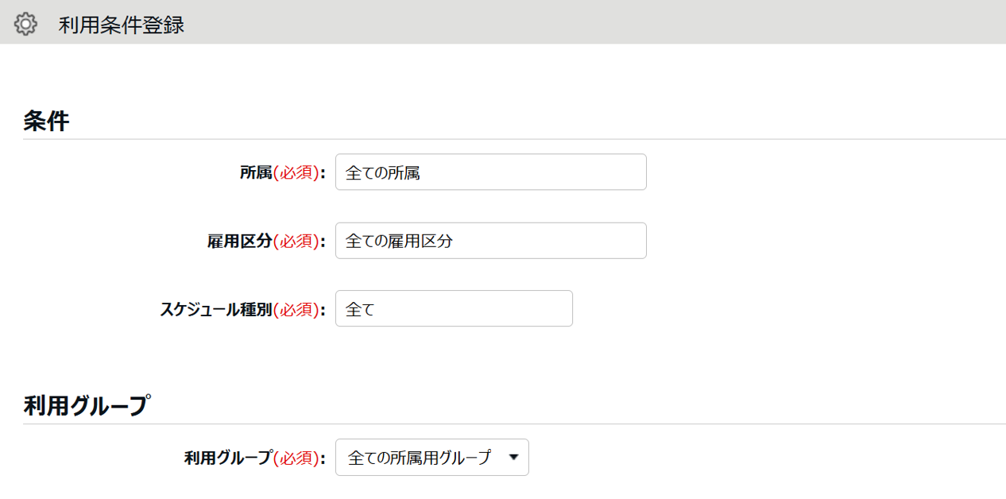This screenshot has width=1006, height=499.
Task: Open the スケジュール種別 field showing 全て
Action: tap(454, 308)
